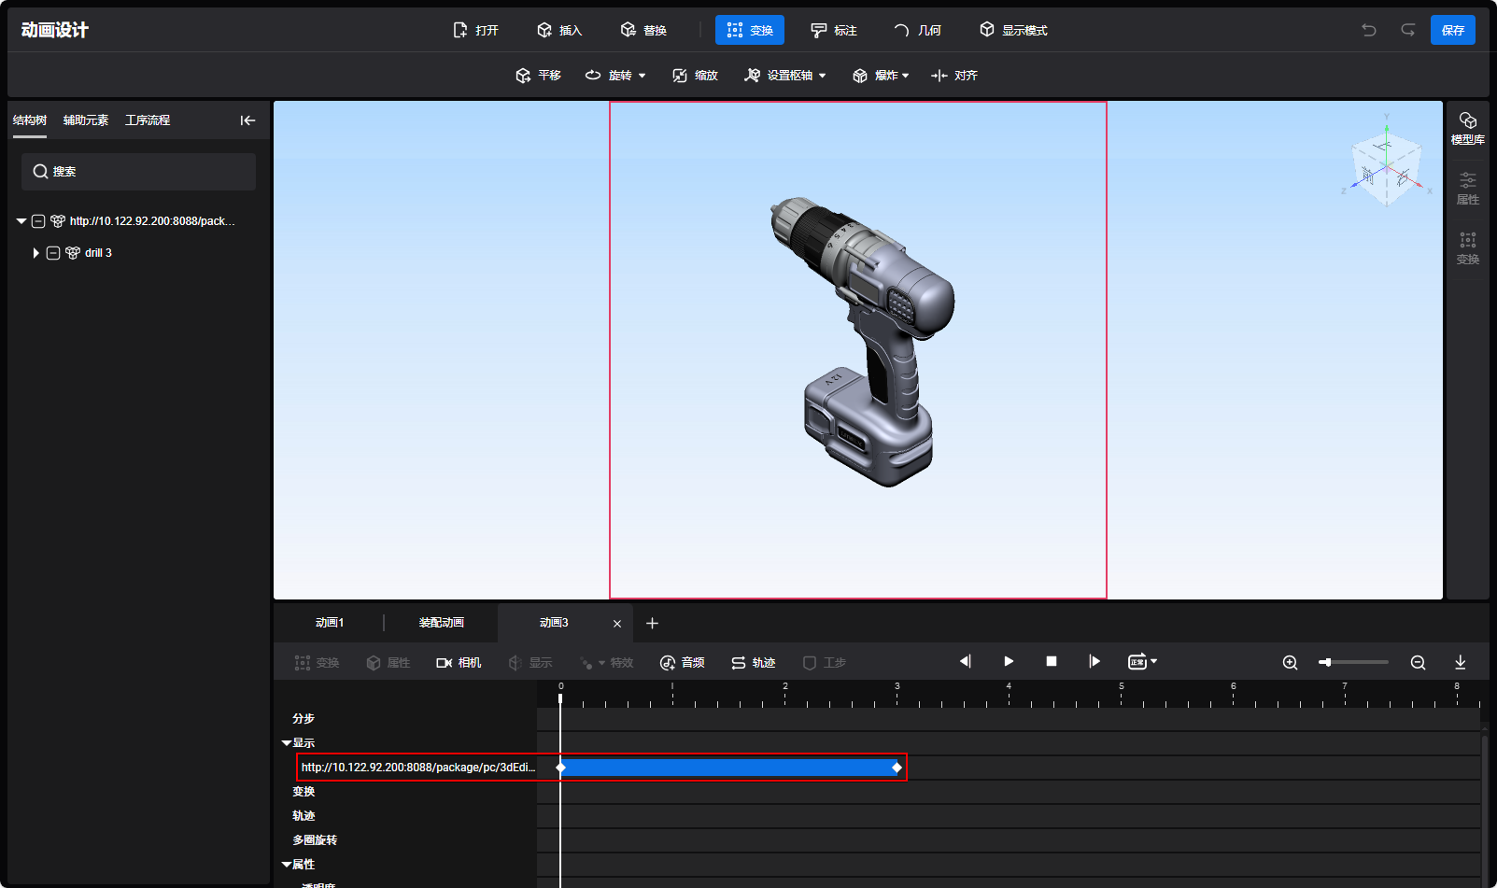This screenshot has width=1497, height=888.
Task: Zoom in the timeline
Action: coord(1290,662)
